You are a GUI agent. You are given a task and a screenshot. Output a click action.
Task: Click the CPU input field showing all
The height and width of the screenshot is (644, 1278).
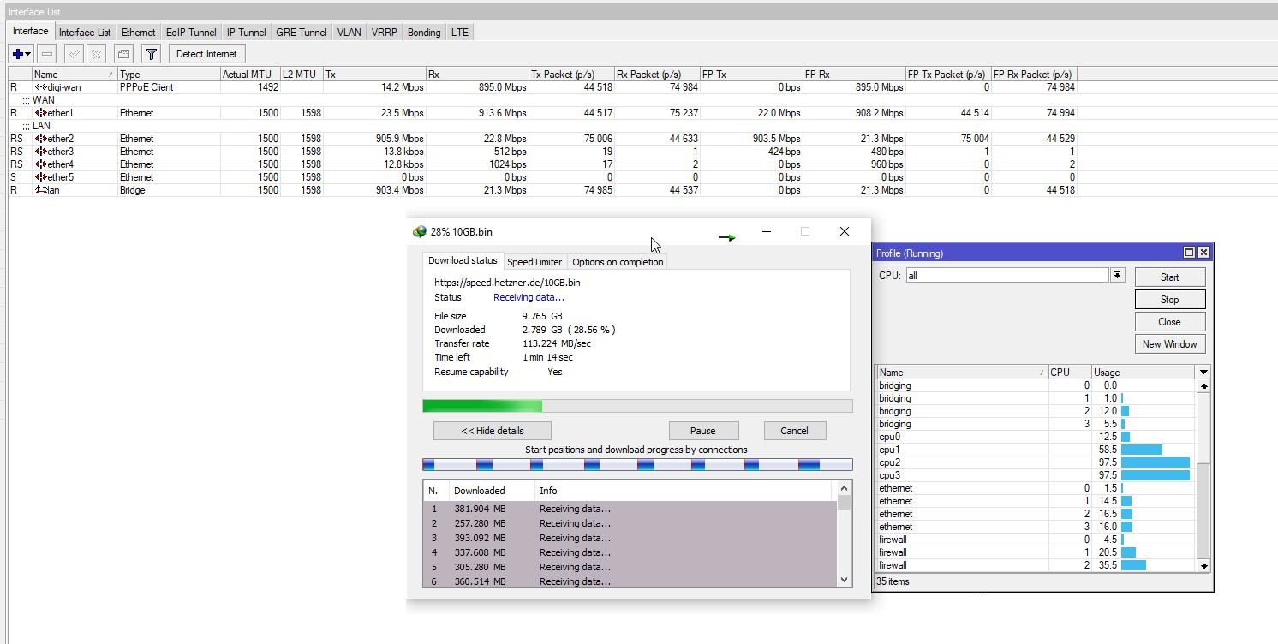tap(1007, 276)
